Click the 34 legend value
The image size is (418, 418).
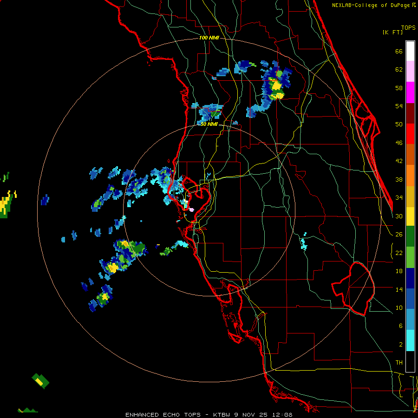399,197
